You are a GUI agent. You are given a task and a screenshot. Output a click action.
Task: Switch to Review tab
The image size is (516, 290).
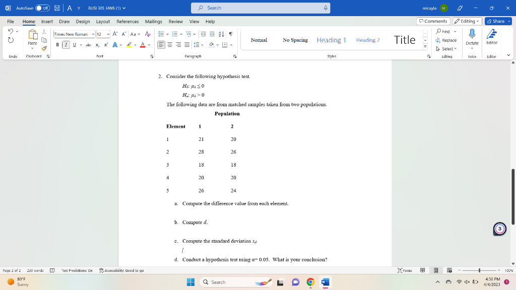pyautogui.click(x=176, y=21)
